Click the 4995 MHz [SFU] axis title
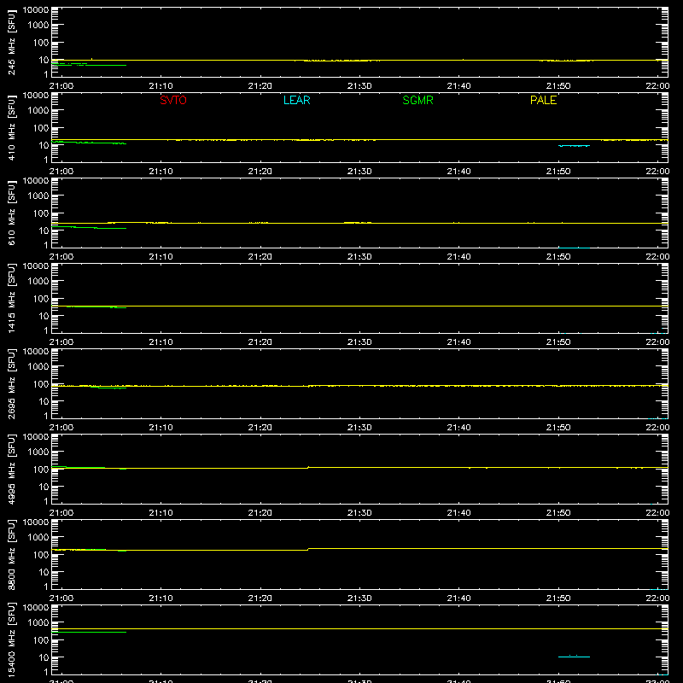Viewport: 683px width, 683px height. pyautogui.click(x=11, y=469)
